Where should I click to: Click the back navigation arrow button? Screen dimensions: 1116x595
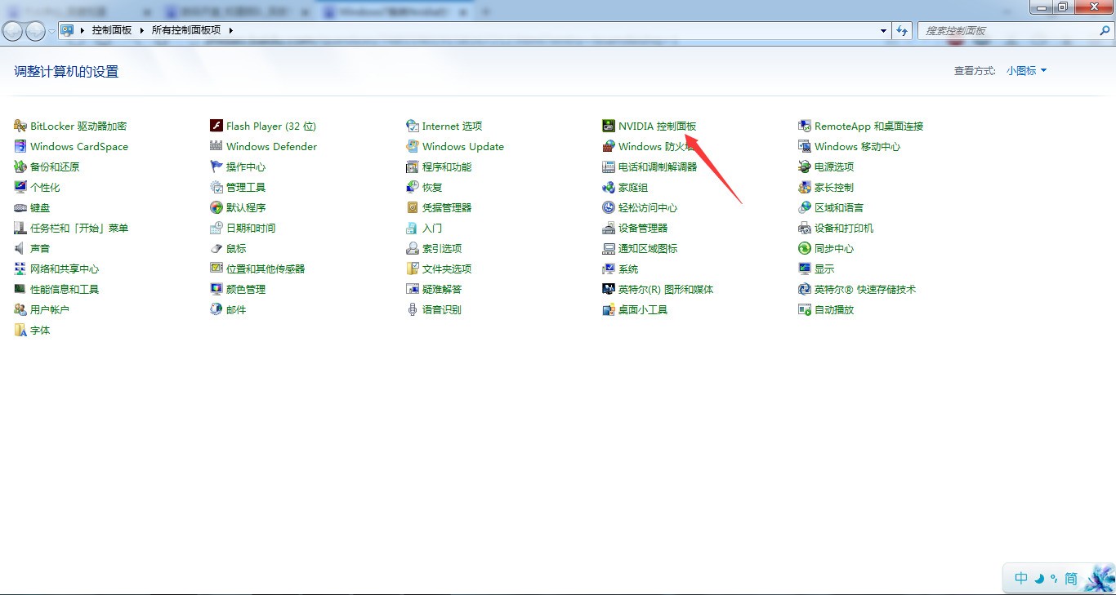13,31
